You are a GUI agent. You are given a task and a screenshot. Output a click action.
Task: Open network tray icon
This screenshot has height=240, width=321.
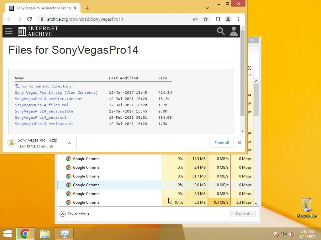(x=284, y=234)
